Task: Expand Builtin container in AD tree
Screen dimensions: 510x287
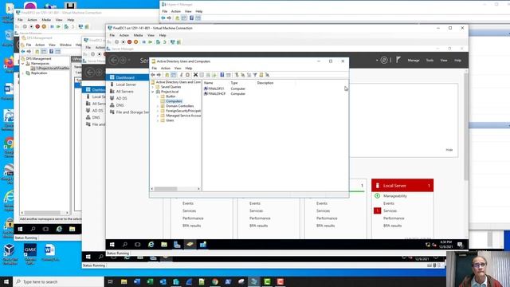Action: [x=158, y=96]
